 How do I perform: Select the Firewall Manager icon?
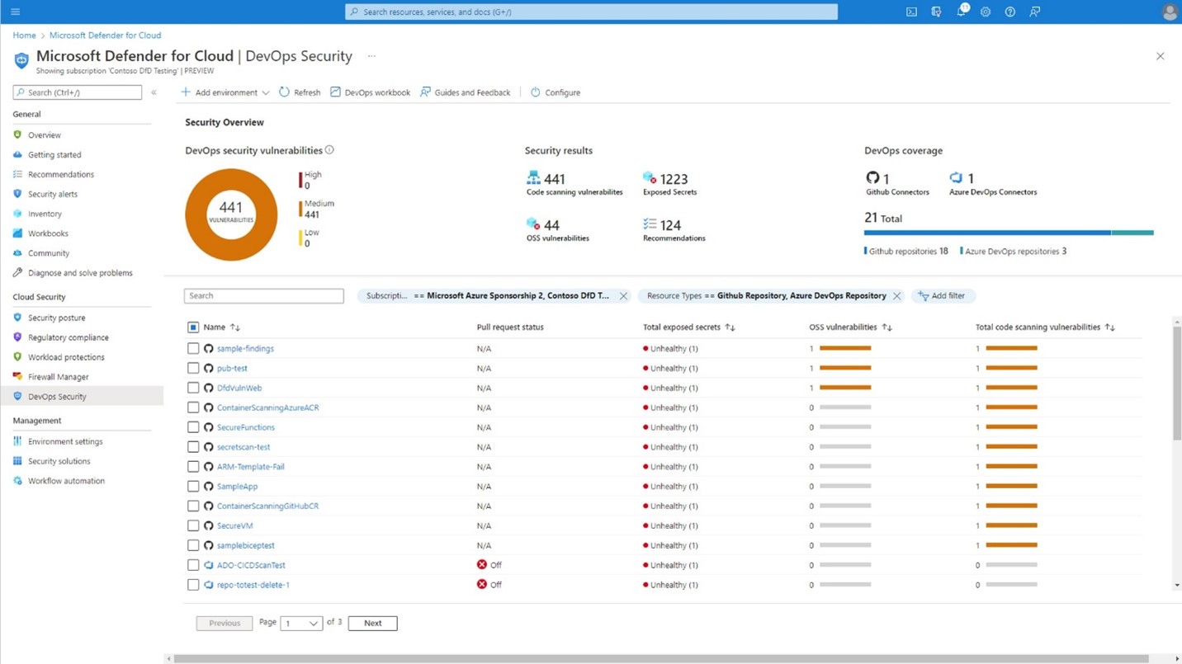tap(17, 376)
